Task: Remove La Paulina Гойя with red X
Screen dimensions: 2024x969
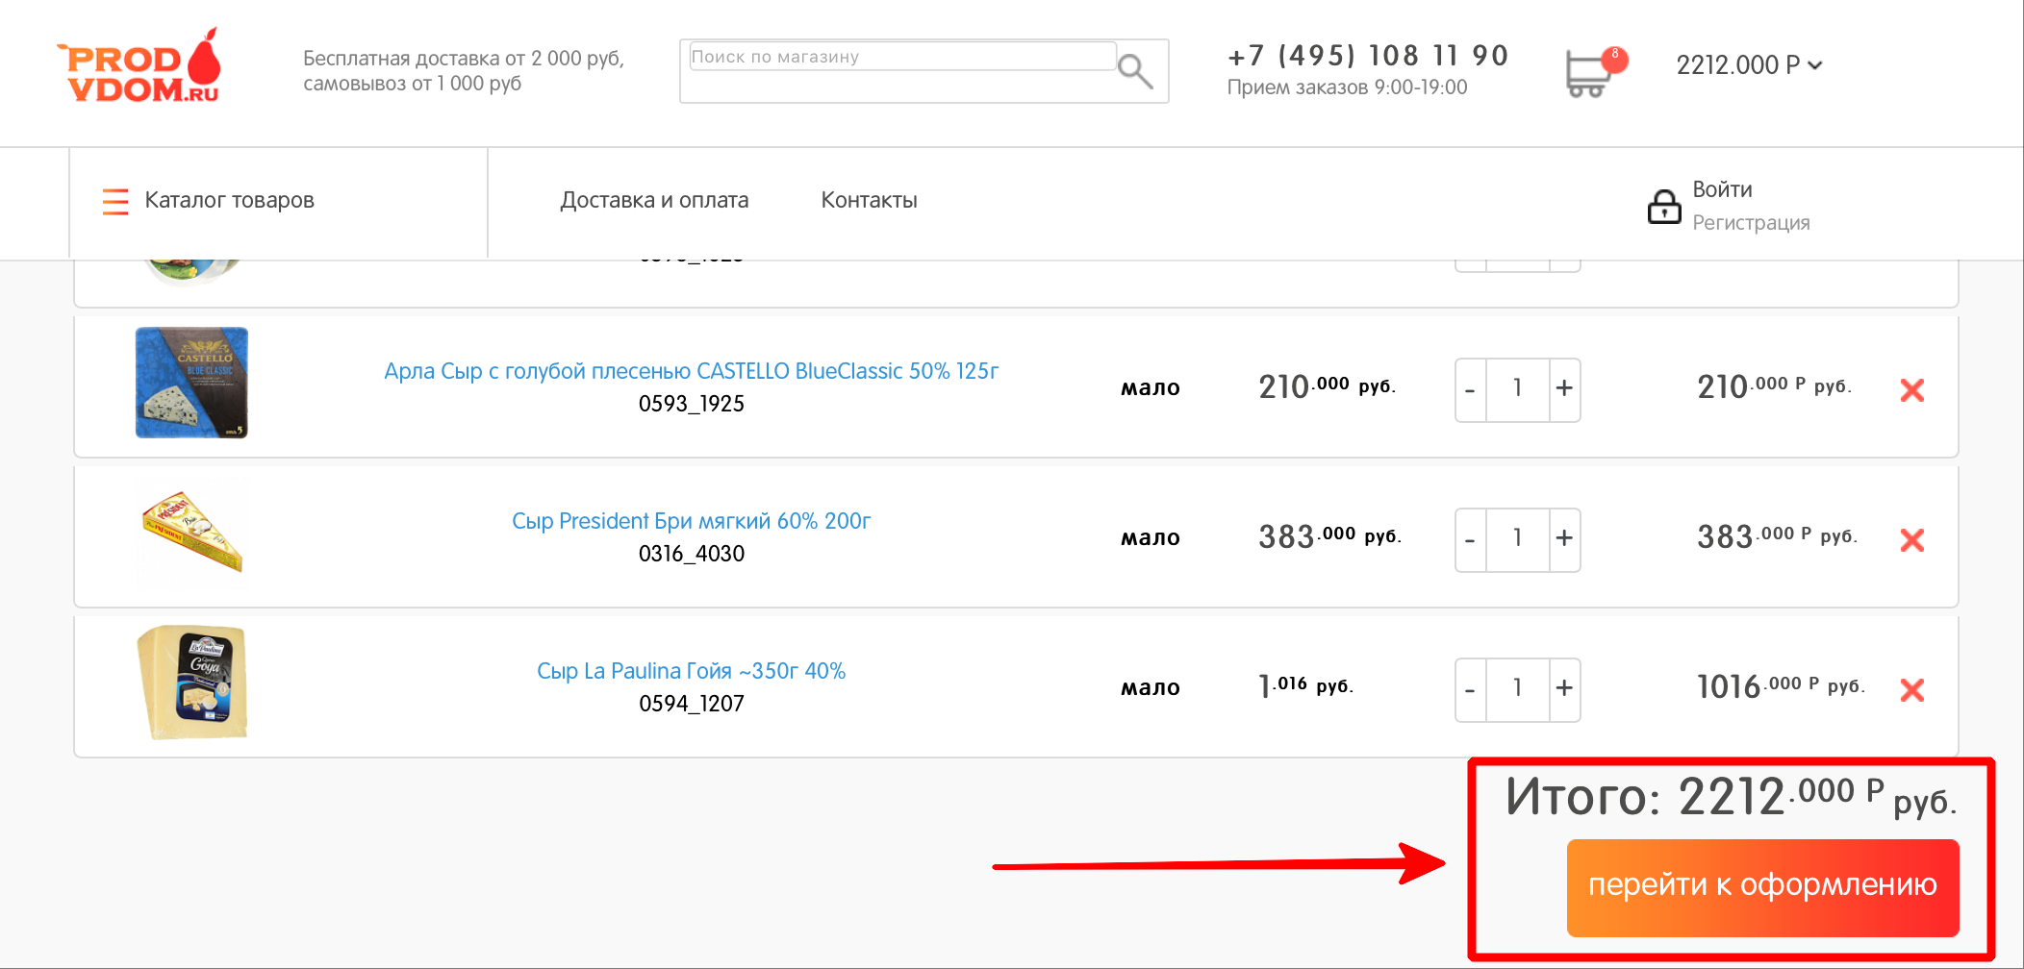Action: pyautogui.click(x=1911, y=689)
